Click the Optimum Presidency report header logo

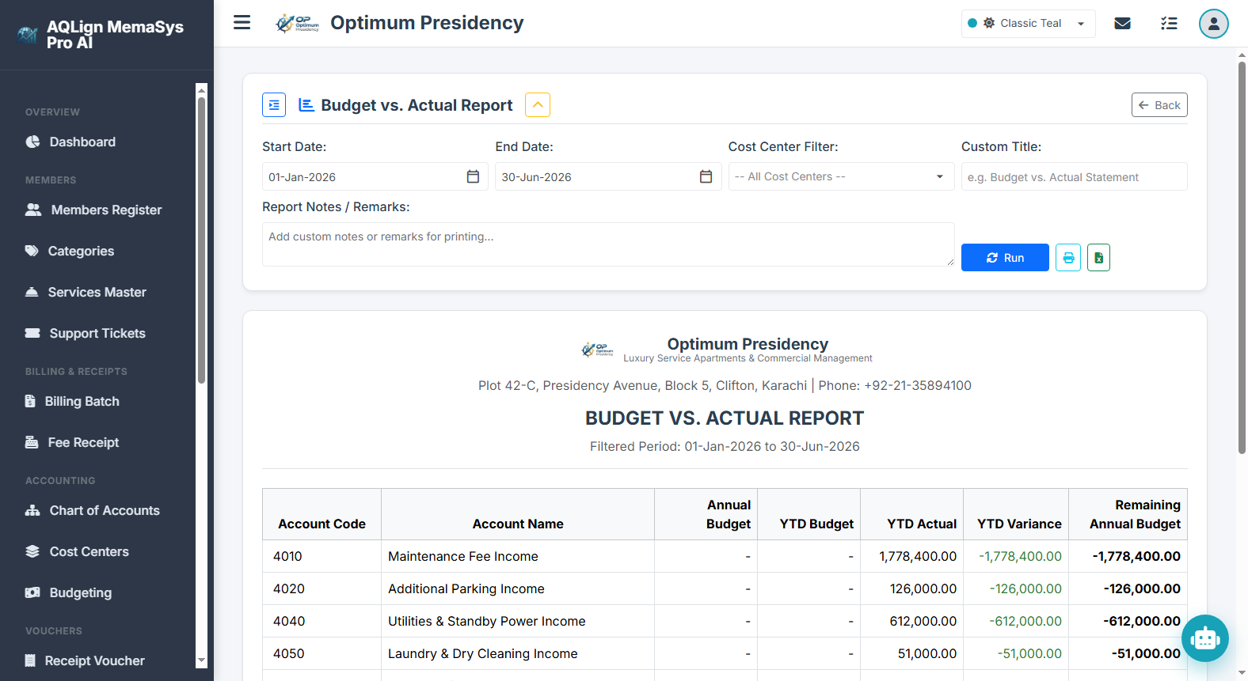tap(598, 350)
